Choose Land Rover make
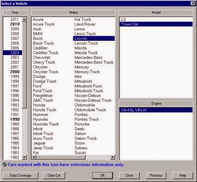Image resolution: width=197 pixels, height=182 pixels. [85, 24]
